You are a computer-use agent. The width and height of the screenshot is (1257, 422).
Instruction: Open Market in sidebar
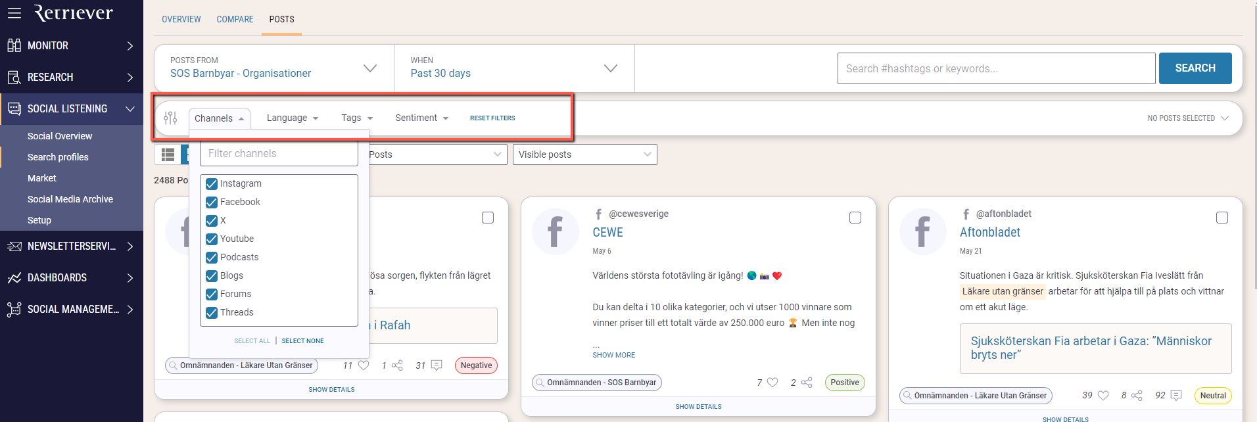coord(42,178)
